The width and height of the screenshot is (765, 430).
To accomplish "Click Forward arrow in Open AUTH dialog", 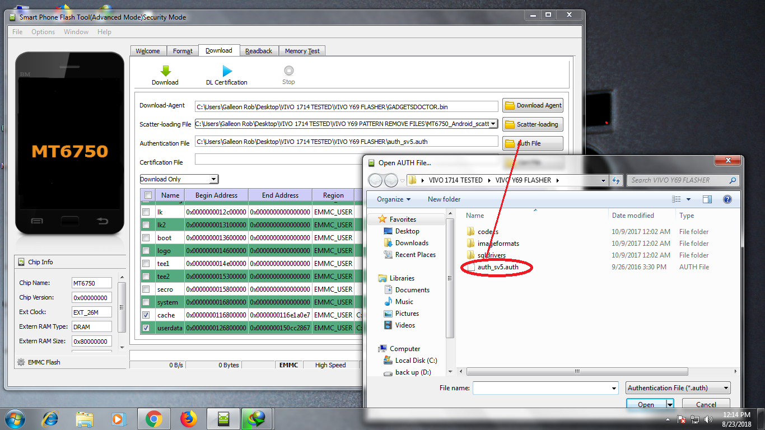I will tap(391, 180).
